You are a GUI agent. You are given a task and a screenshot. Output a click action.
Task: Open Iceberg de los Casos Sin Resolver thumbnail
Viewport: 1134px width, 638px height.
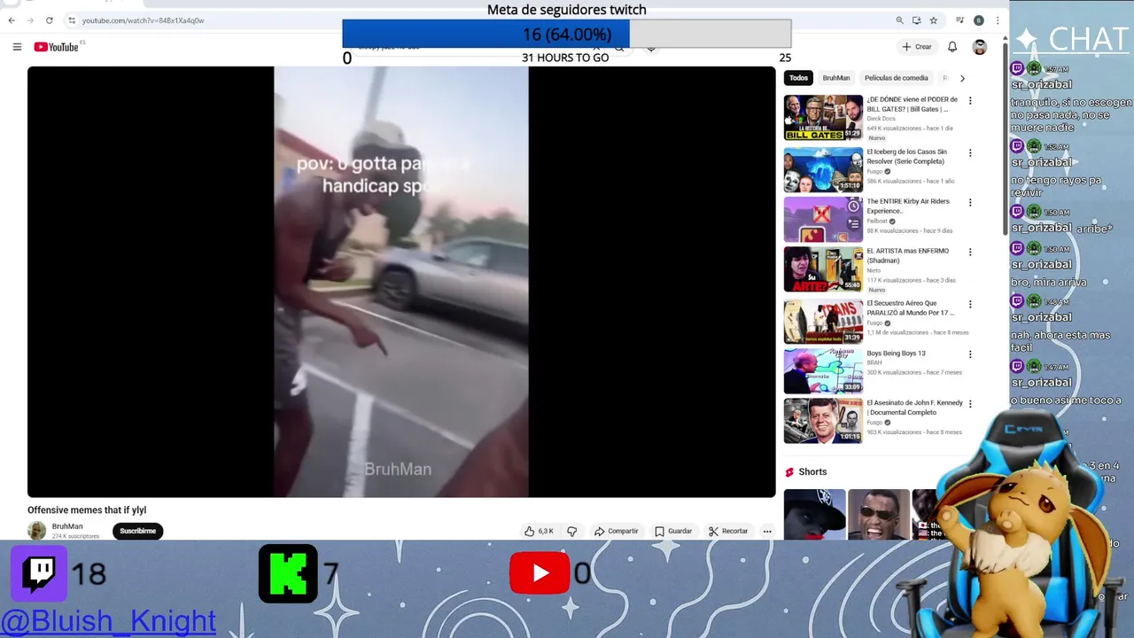(823, 169)
